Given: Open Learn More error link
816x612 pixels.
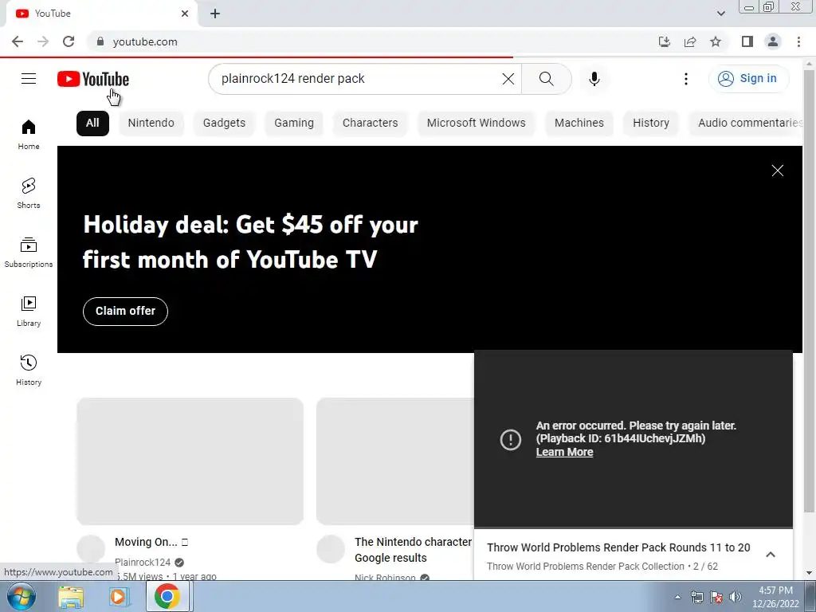Looking at the screenshot, I should [565, 453].
